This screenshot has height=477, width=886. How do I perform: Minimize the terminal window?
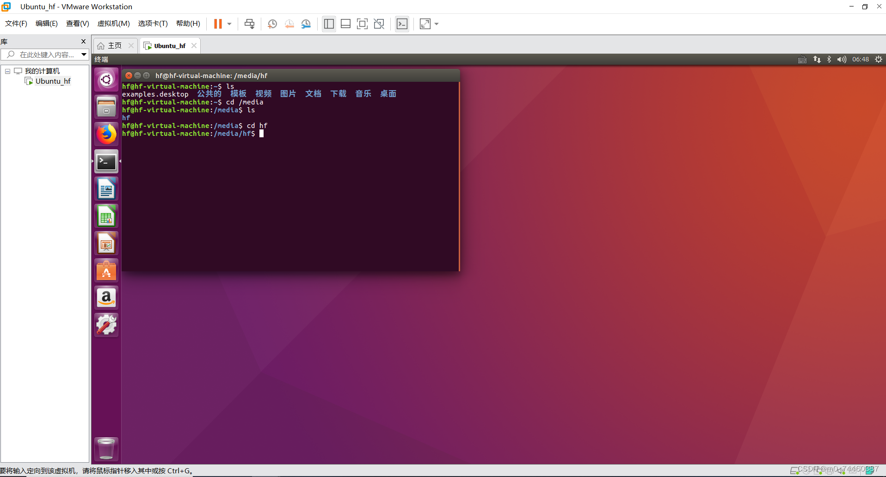[x=137, y=75]
